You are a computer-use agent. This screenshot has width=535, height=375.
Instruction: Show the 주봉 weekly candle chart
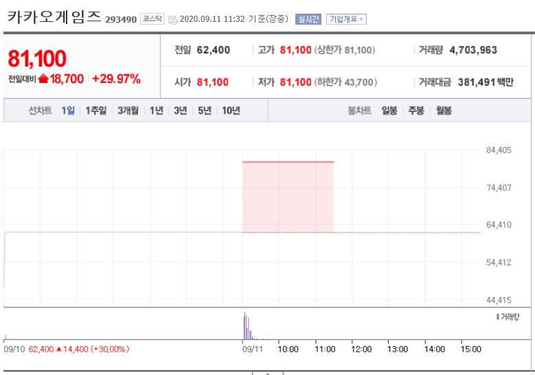coord(416,110)
